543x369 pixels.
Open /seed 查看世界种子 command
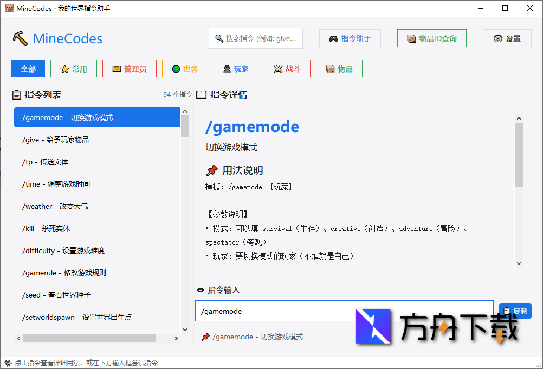point(98,295)
